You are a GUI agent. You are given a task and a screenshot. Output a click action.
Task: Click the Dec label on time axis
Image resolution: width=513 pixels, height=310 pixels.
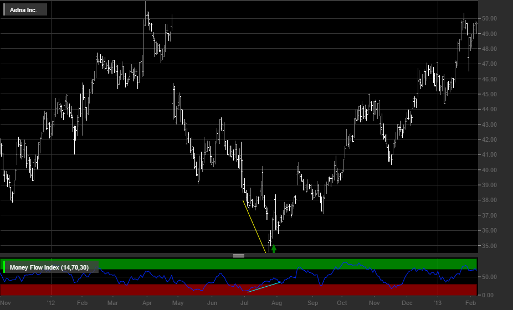407,303
